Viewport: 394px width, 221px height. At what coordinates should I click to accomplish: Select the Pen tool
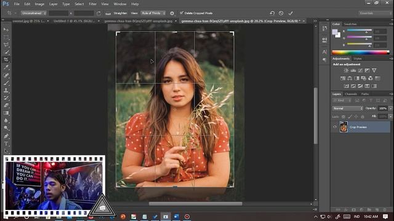[x=6, y=136]
